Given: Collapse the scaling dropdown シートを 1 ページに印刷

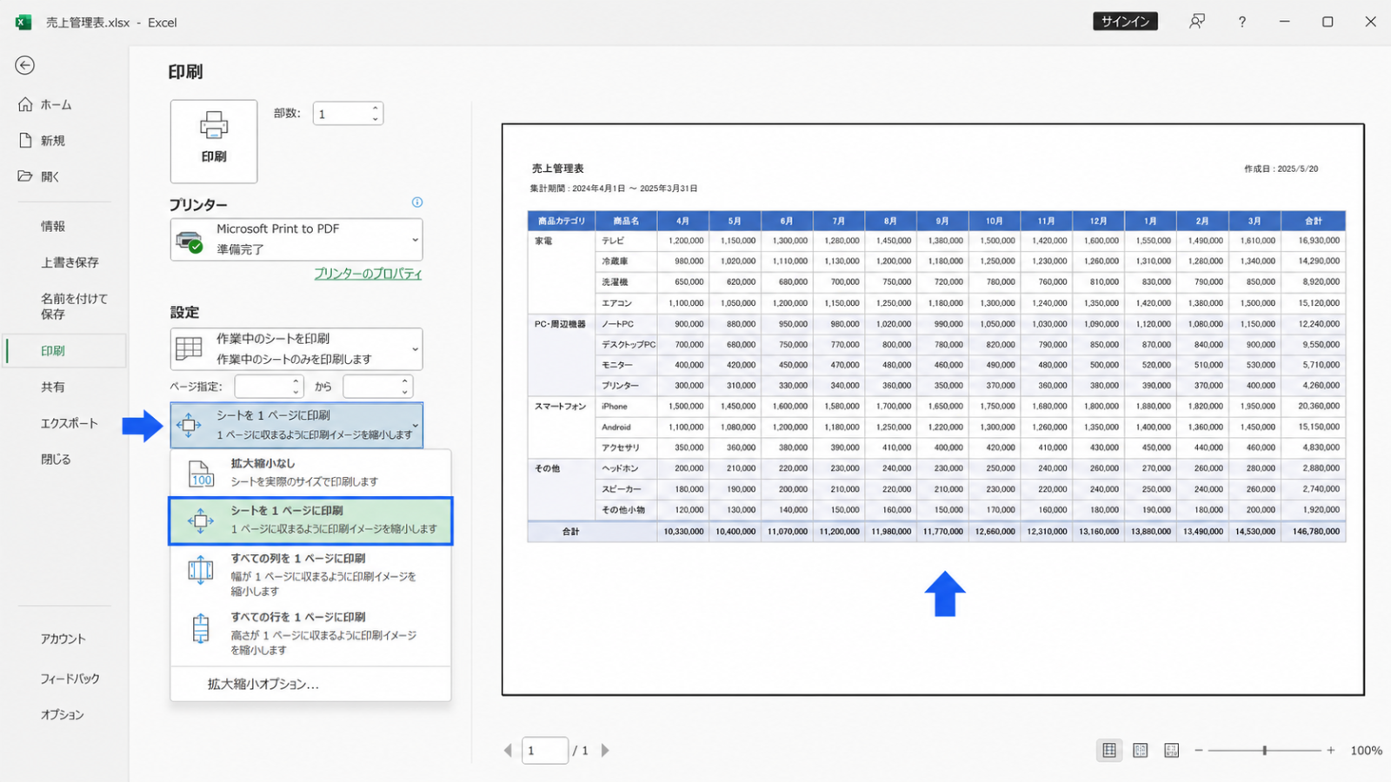Looking at the screenshot, I should point(296,425).
